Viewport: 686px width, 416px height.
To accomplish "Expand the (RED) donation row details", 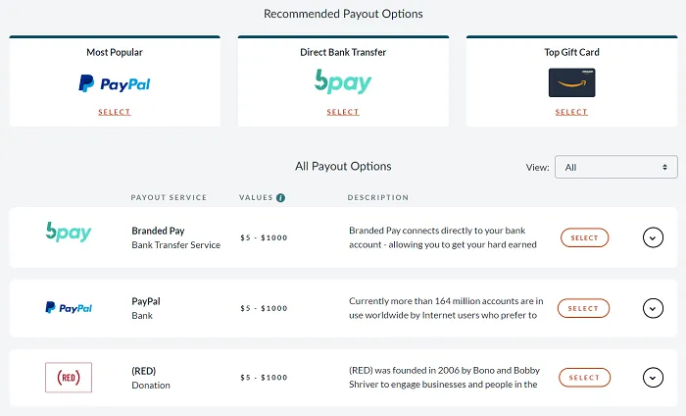I will tap(653, 378).
